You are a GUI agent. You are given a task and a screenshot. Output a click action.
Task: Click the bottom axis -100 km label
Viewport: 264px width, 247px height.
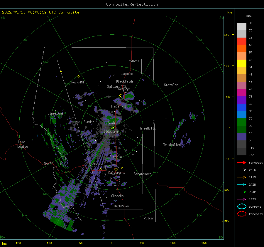48,243
